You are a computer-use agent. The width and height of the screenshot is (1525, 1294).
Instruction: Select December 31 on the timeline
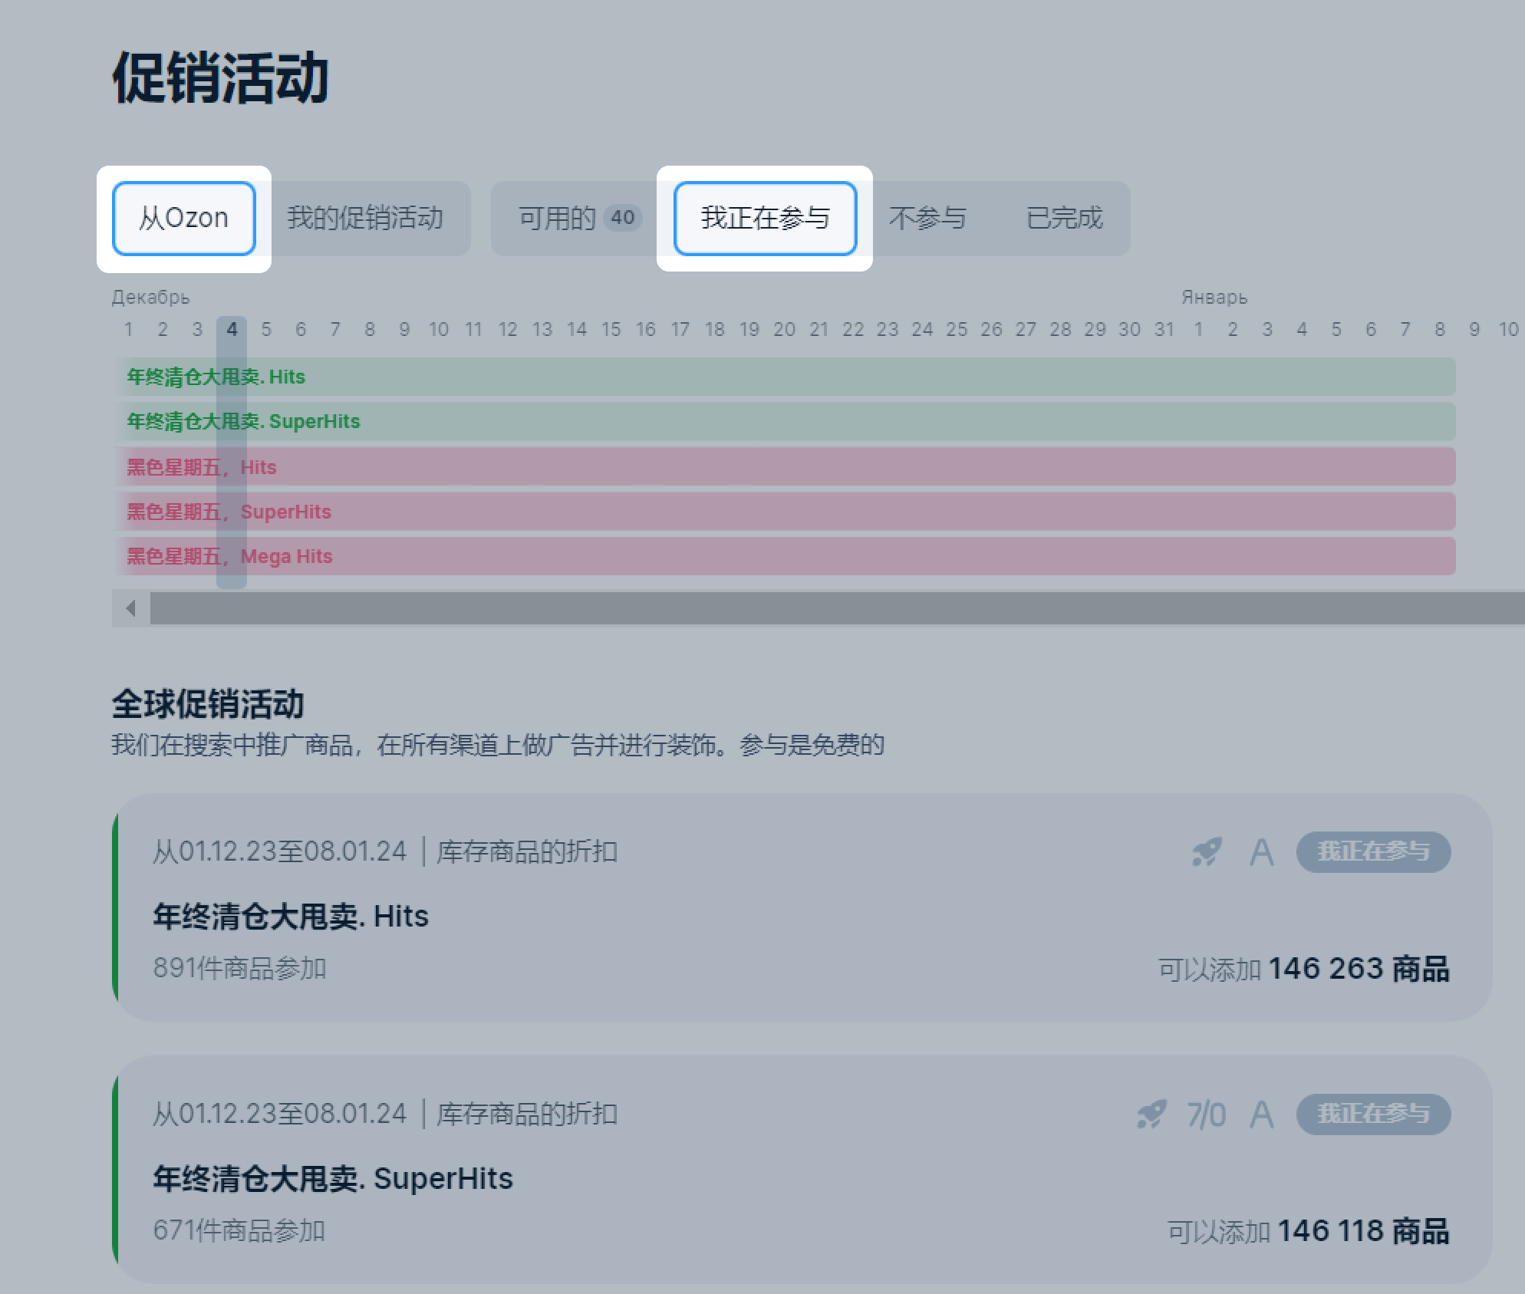click(1164, 330)
